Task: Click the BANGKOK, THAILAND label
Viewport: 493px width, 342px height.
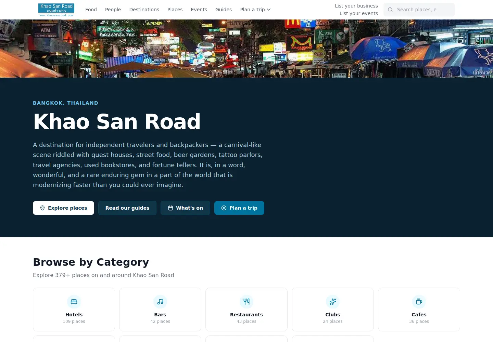Action: 66,103
